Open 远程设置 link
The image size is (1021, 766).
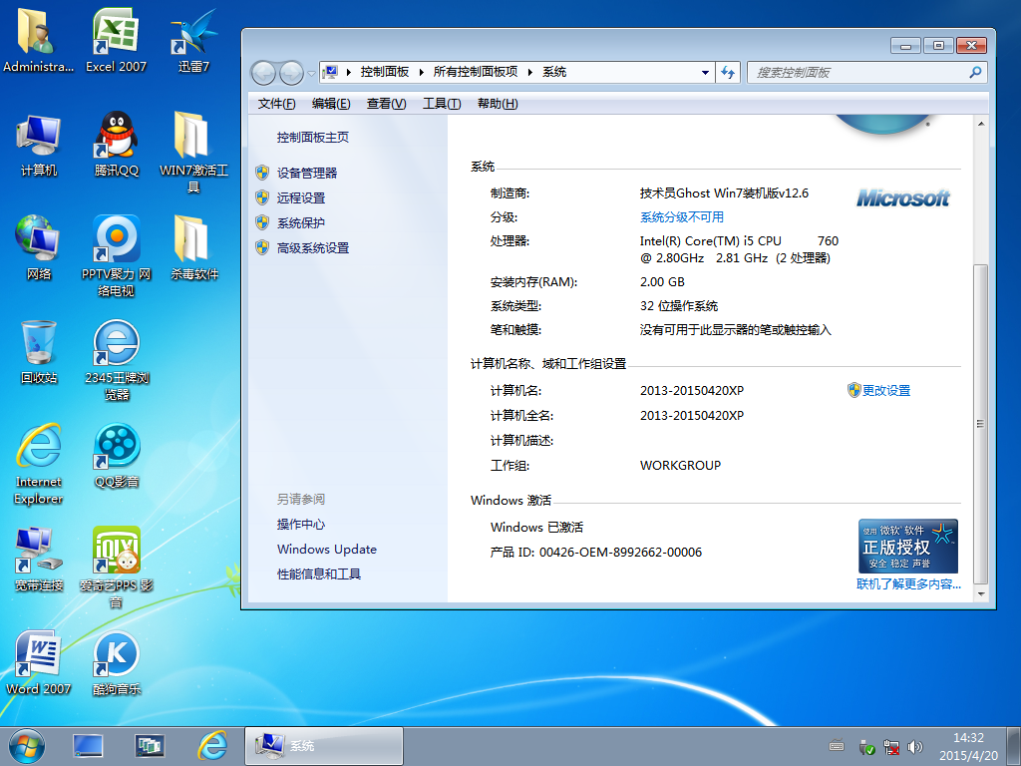tap(301, 198)
